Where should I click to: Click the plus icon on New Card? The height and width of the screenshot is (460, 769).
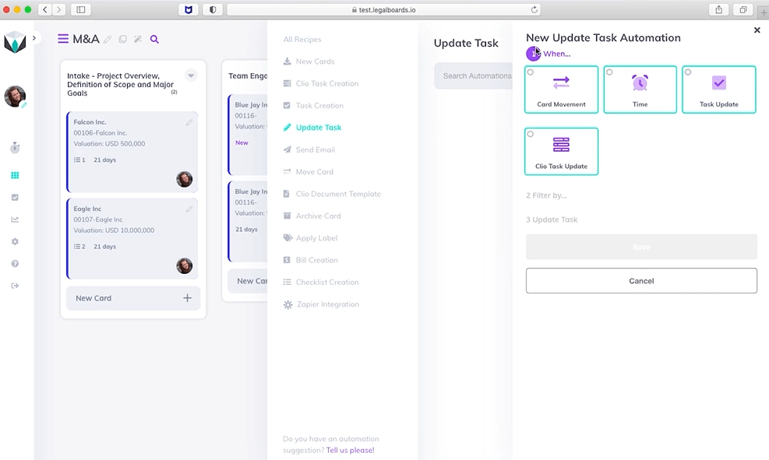pos(187,298)
